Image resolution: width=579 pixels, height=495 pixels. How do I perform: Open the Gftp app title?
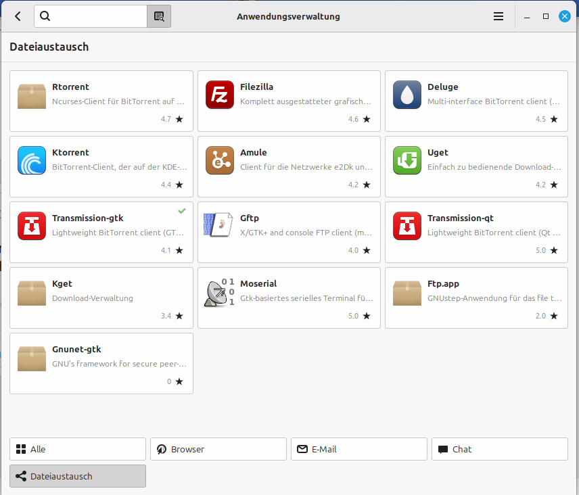(249, 218)
